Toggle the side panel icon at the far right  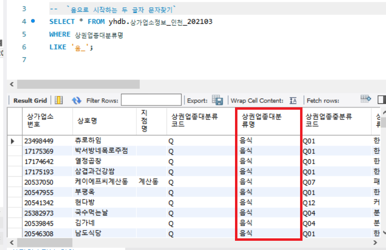381,100
